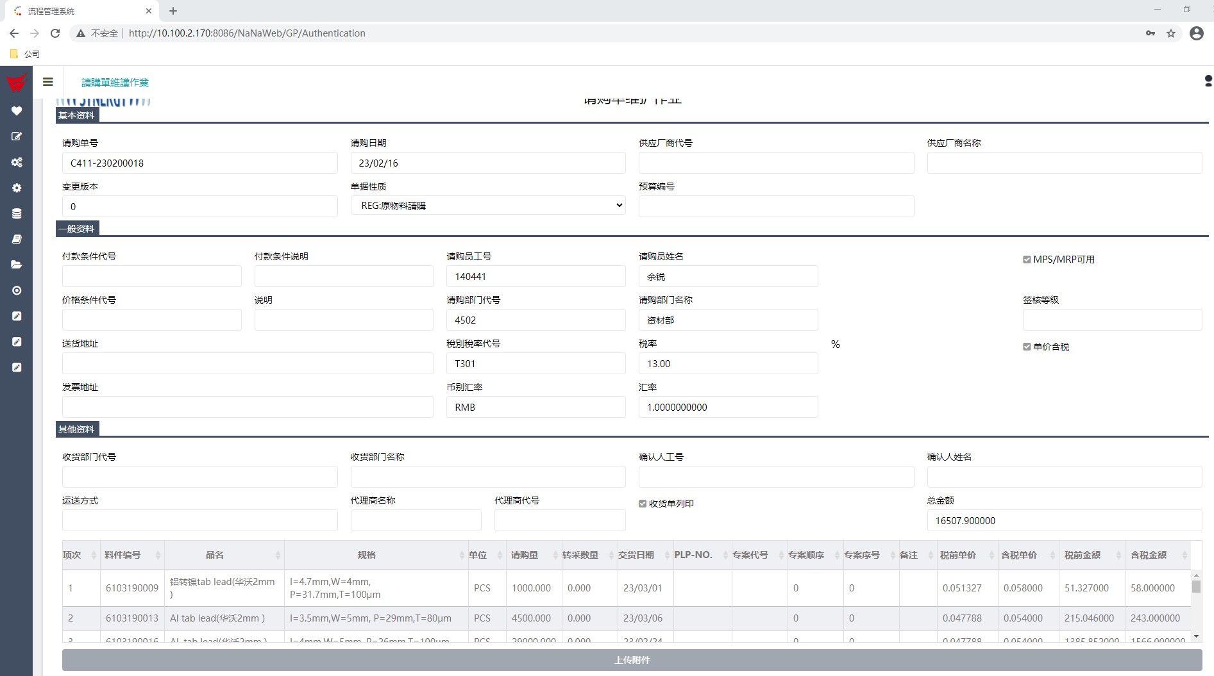1214x676 pixels.
Task: Click the browser back arrow
Action: (14, 33)
